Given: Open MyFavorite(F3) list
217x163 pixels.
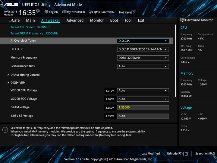Looking at the screenshot, I should (x=74, y=12).
